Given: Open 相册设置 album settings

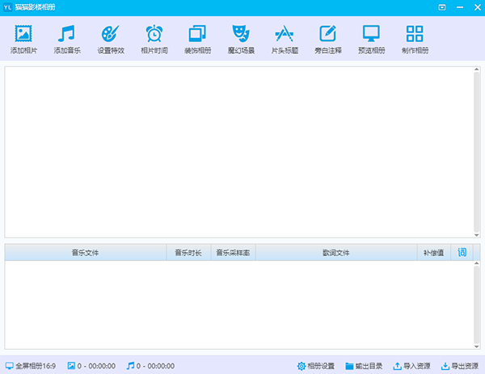Looking at the screenshot, I should pyautogui.click(x=316, y=366).
